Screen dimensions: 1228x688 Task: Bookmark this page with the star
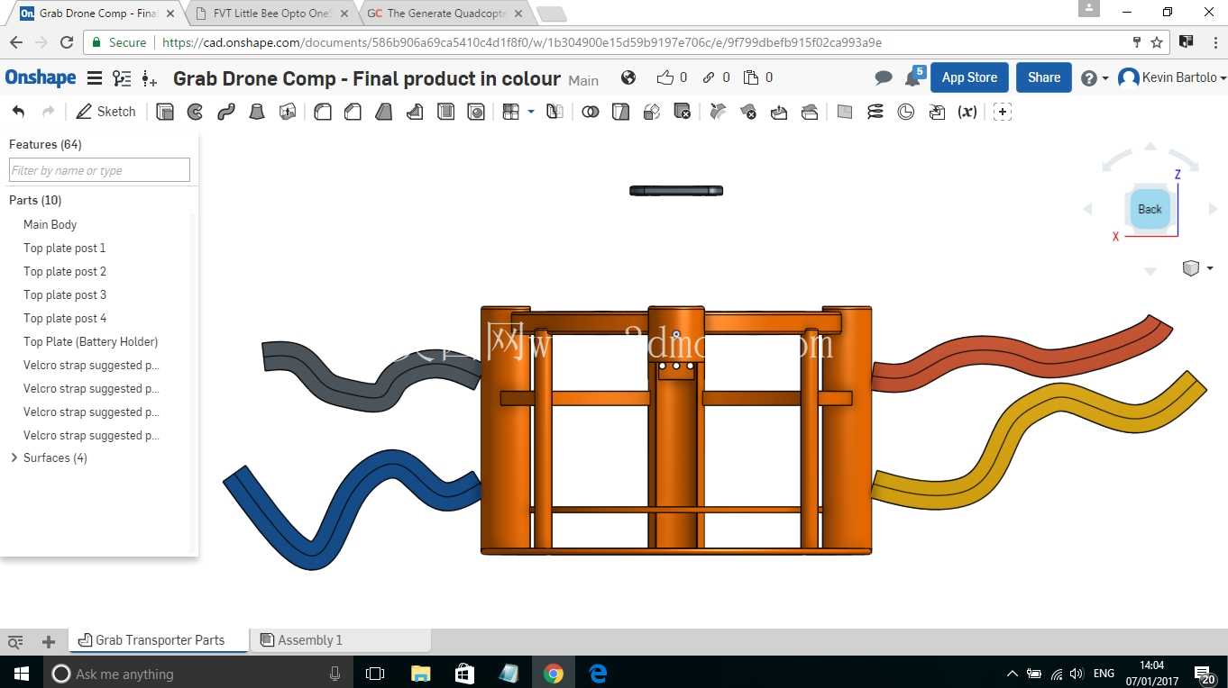coord(1157,42)
